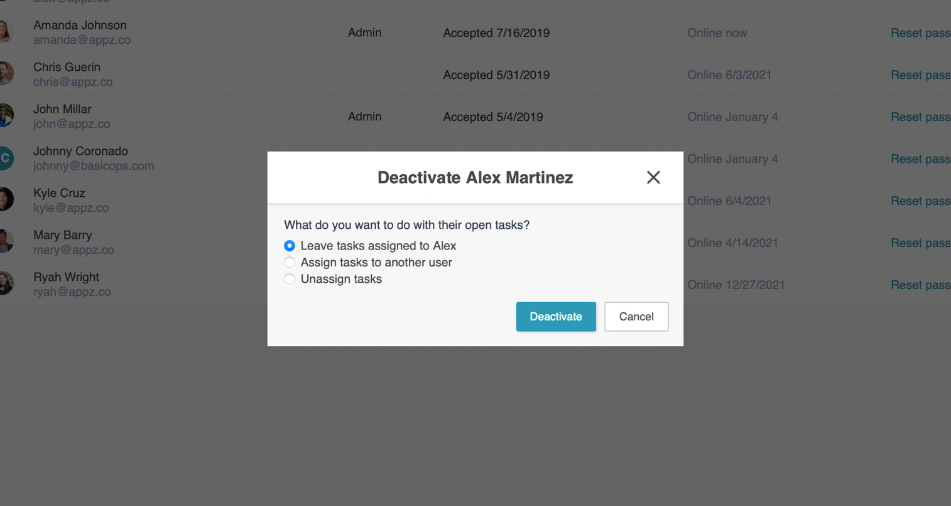Click the Deactivate button

556,317
